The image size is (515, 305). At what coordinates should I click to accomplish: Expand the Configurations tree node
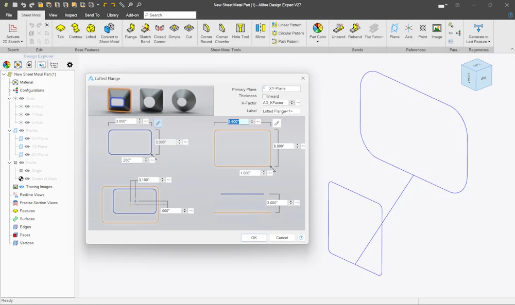coord(9,90)
